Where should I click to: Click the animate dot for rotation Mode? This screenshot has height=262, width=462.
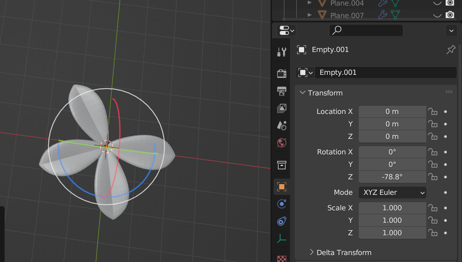(x=446, y=192)
